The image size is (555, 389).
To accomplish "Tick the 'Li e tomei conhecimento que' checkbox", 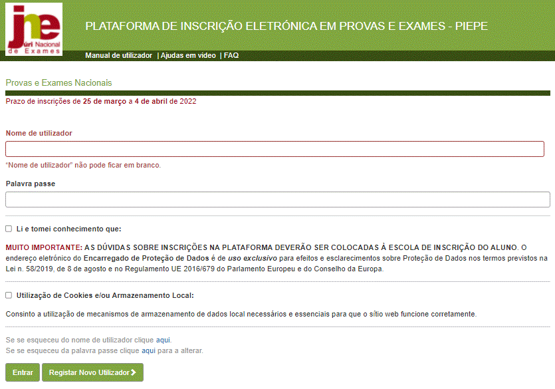I will (x=9, y=229).
